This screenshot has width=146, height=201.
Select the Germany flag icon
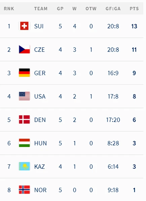tap(24, 73)
